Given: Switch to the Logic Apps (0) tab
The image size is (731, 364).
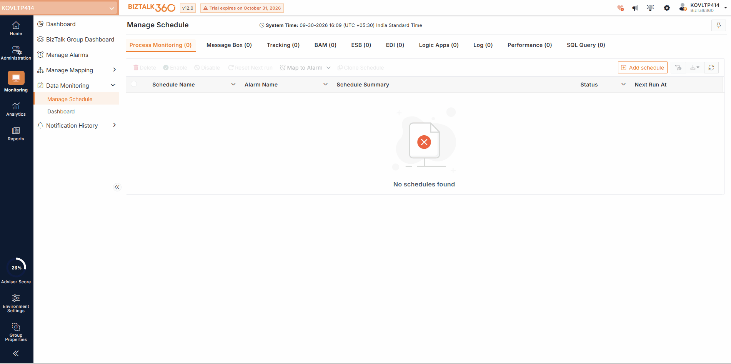Looking at the screenshot, I should [x=439, y=45].
